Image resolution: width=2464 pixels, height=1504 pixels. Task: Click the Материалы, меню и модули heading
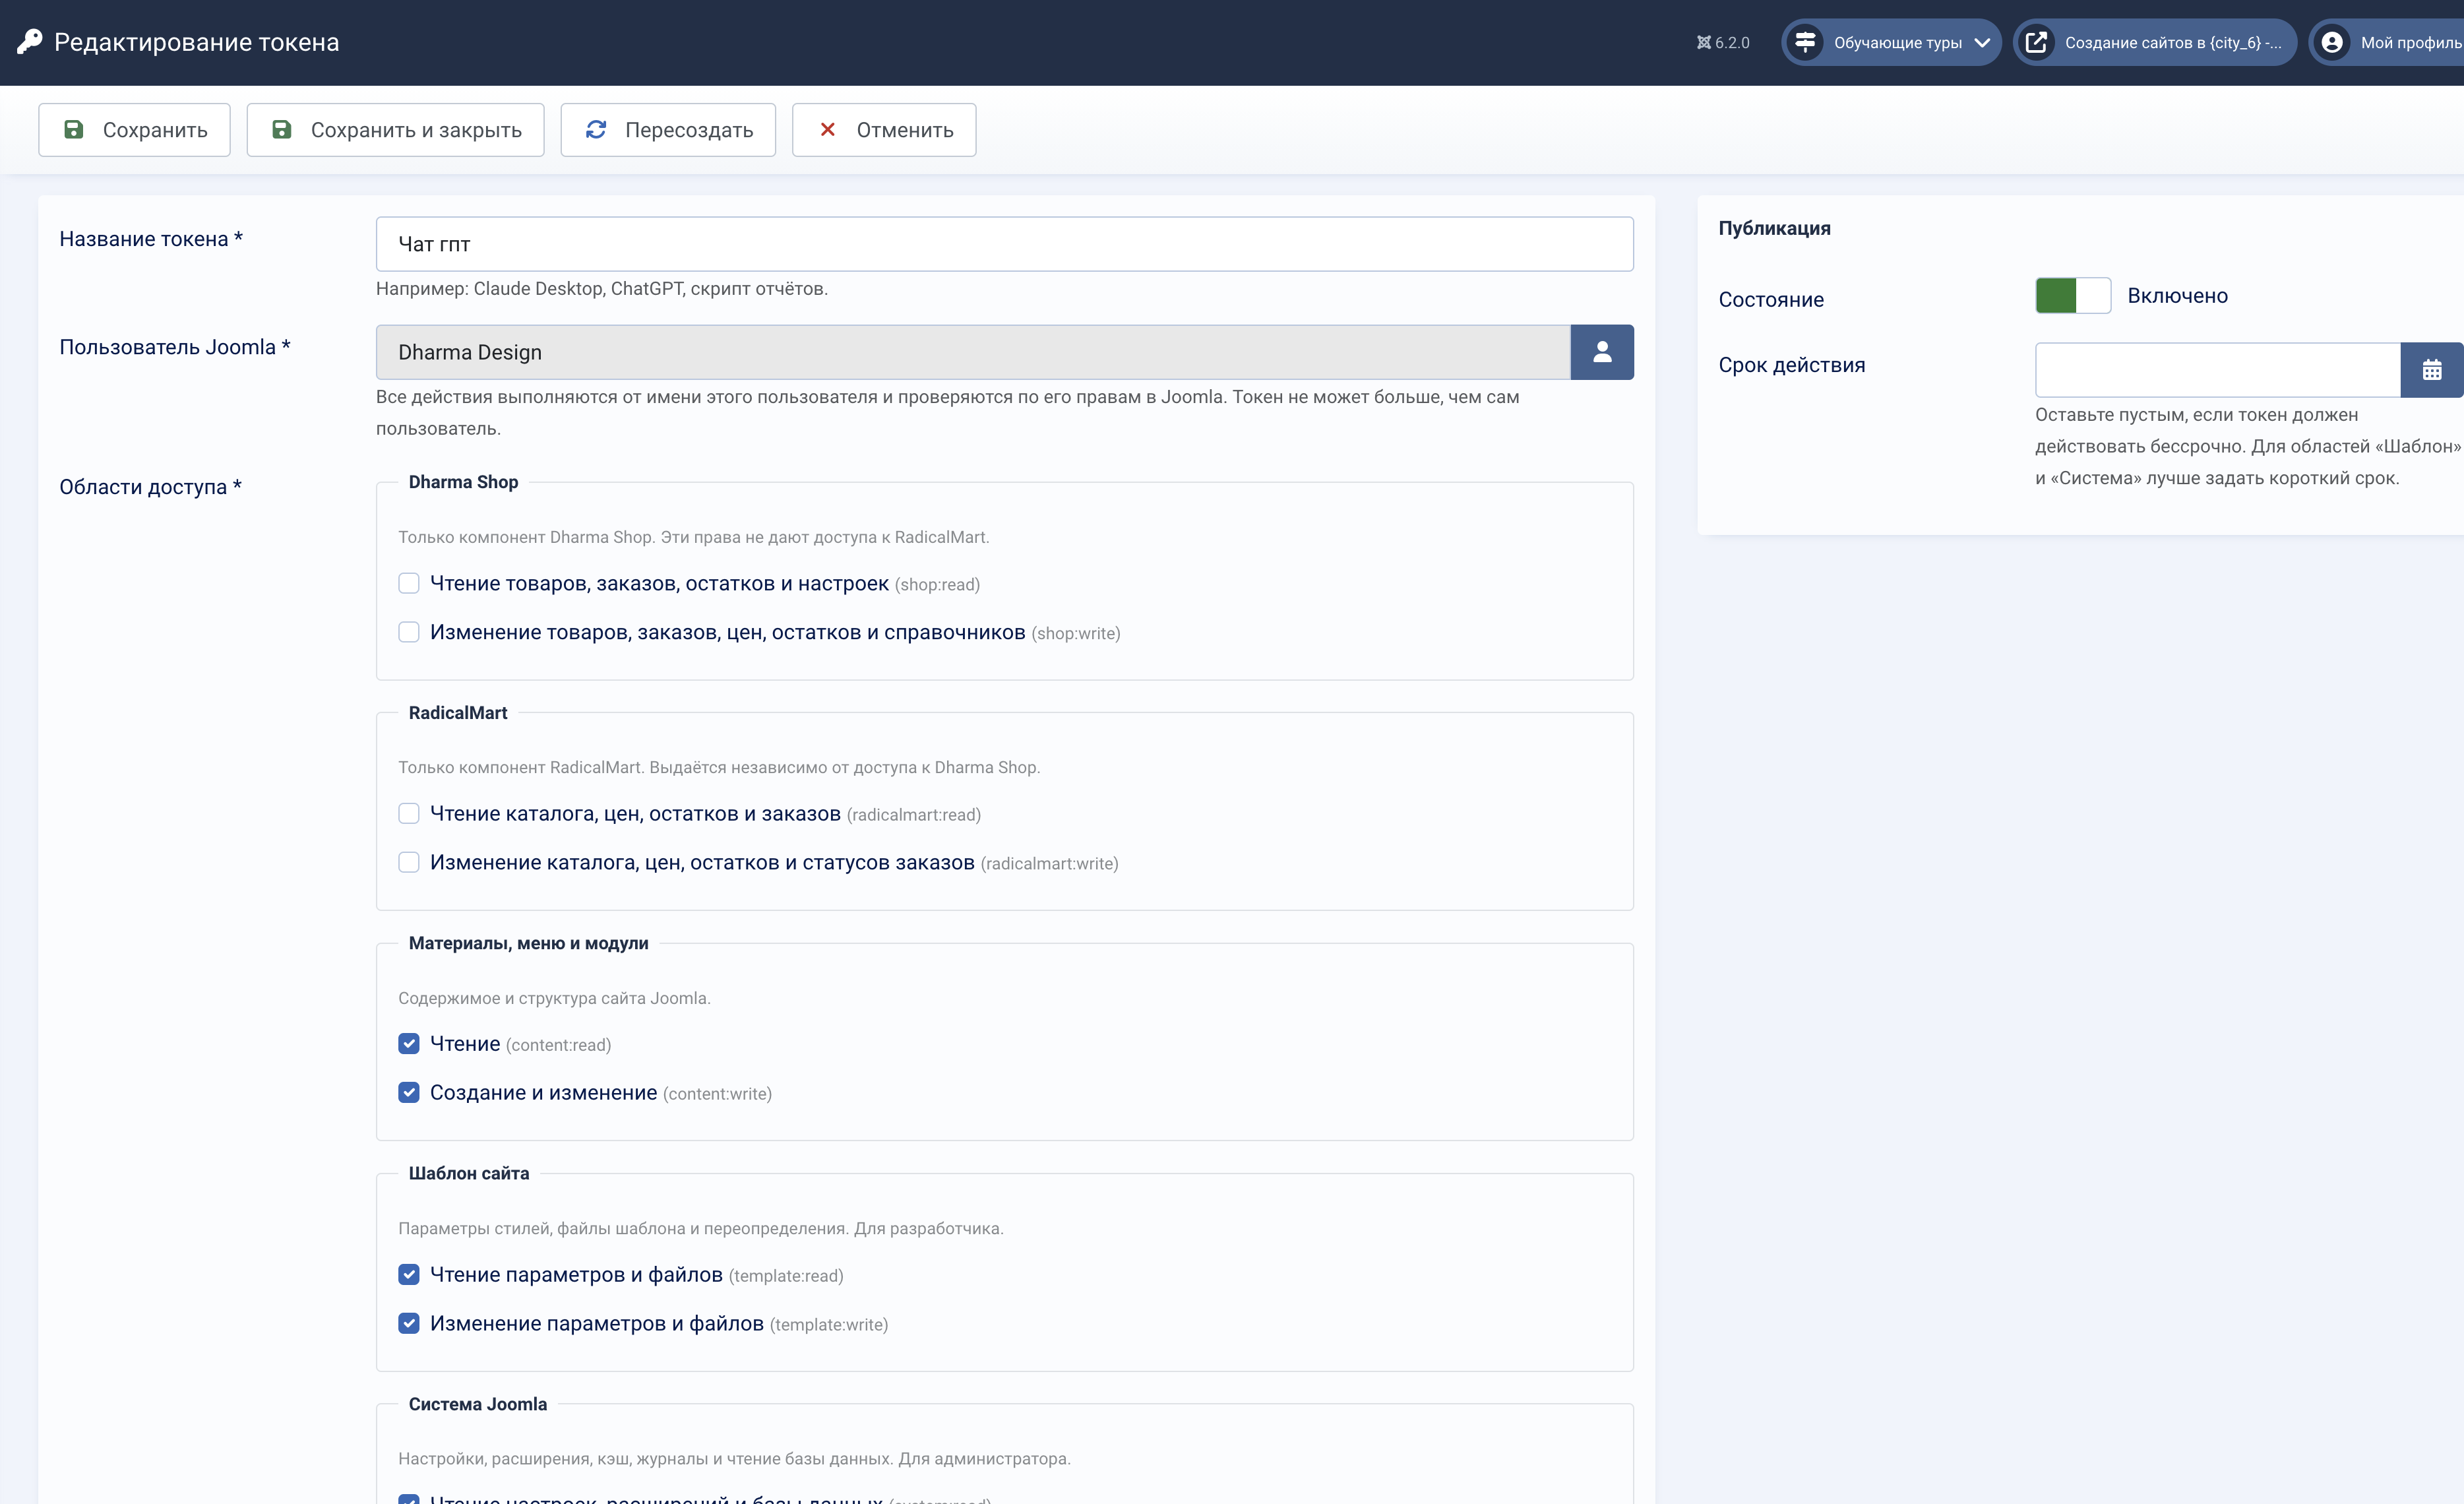point(528,943)
